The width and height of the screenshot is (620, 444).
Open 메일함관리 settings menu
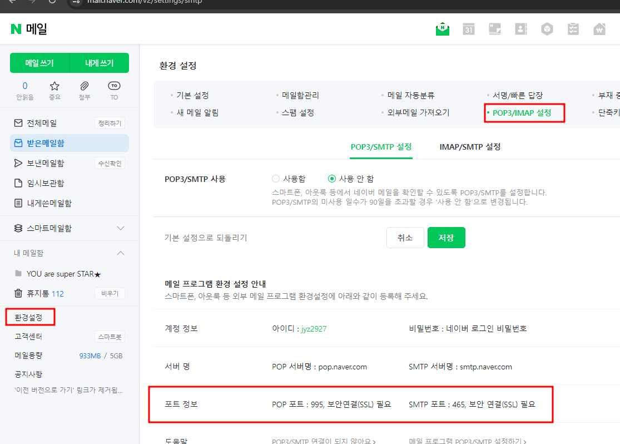click(x=300, y=95)
